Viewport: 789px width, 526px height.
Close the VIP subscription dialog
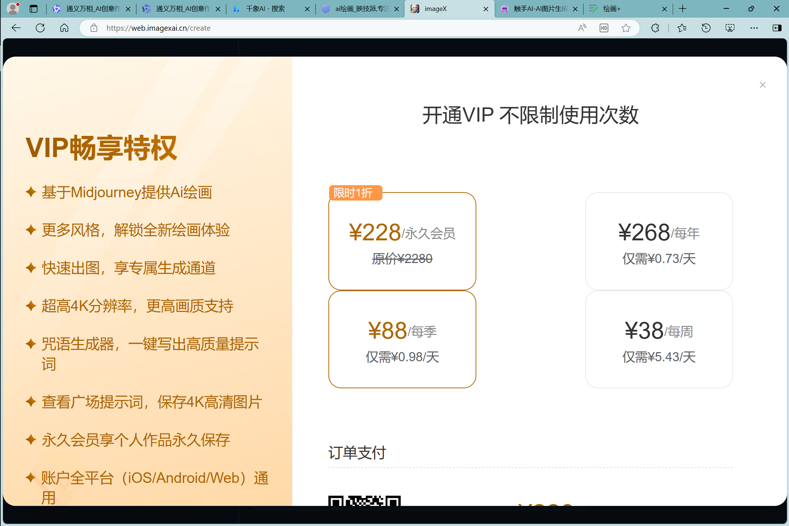[x=762, y=85]
